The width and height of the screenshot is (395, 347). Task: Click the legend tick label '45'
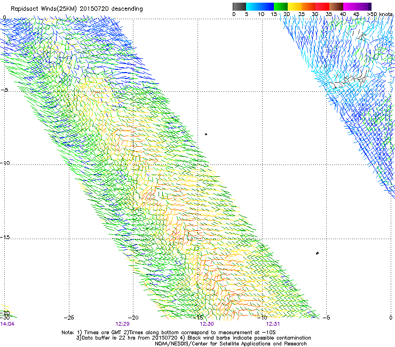356,14
